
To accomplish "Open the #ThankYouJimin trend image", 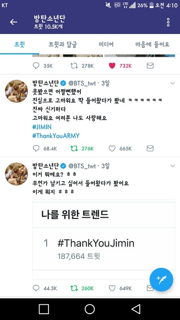I will coord(104,239).
